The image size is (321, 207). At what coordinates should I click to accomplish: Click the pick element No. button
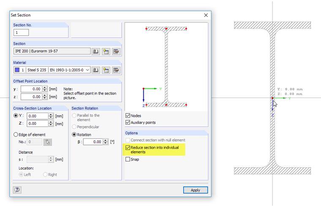click(47, 142)
